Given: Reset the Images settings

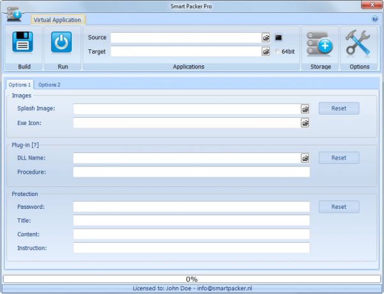Looking at the screenshot, I should point(339,108).
